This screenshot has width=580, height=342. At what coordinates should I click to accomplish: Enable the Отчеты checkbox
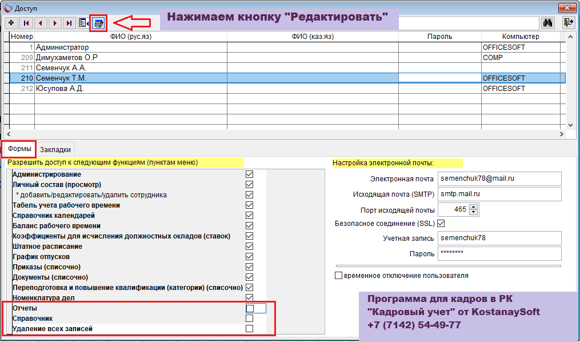250,308
